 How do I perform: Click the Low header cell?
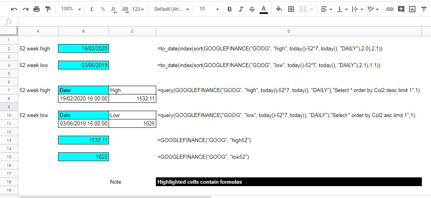132,115
